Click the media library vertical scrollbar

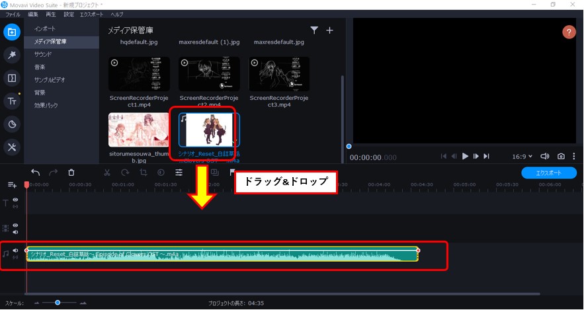tap(343, 118)
